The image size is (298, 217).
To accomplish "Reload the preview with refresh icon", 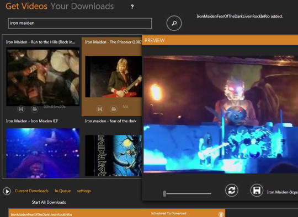I will coord(231,191).
